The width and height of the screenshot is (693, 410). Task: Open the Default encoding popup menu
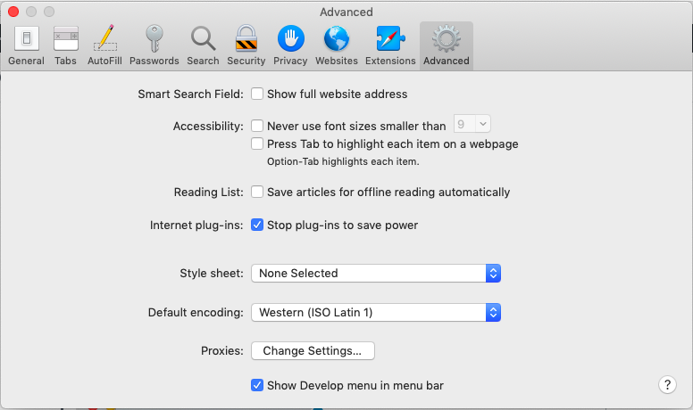tap(376, 313)
